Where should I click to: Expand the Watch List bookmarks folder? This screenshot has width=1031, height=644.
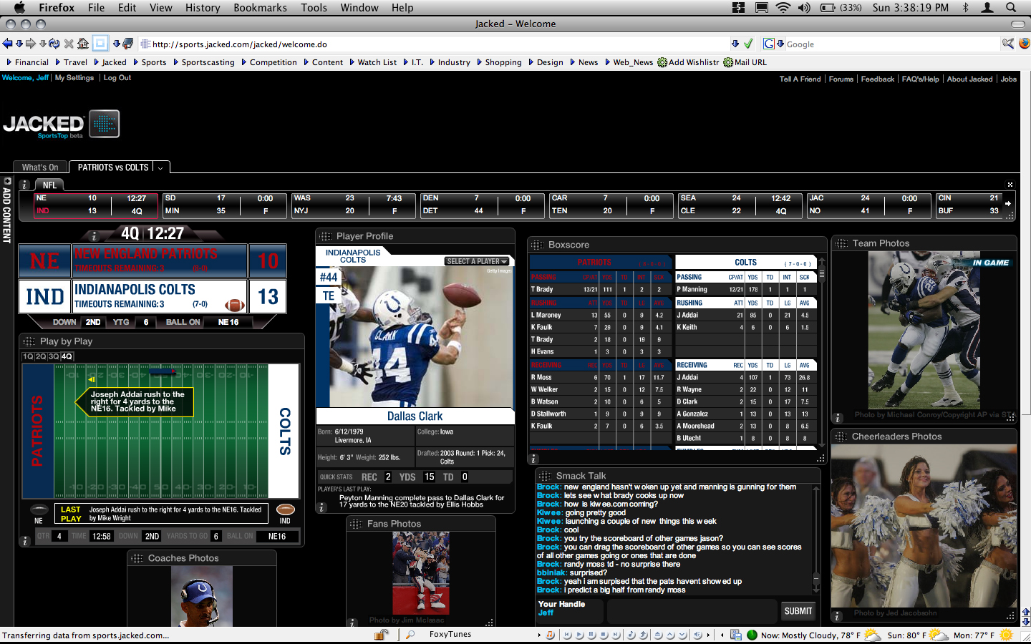(373, 62)
